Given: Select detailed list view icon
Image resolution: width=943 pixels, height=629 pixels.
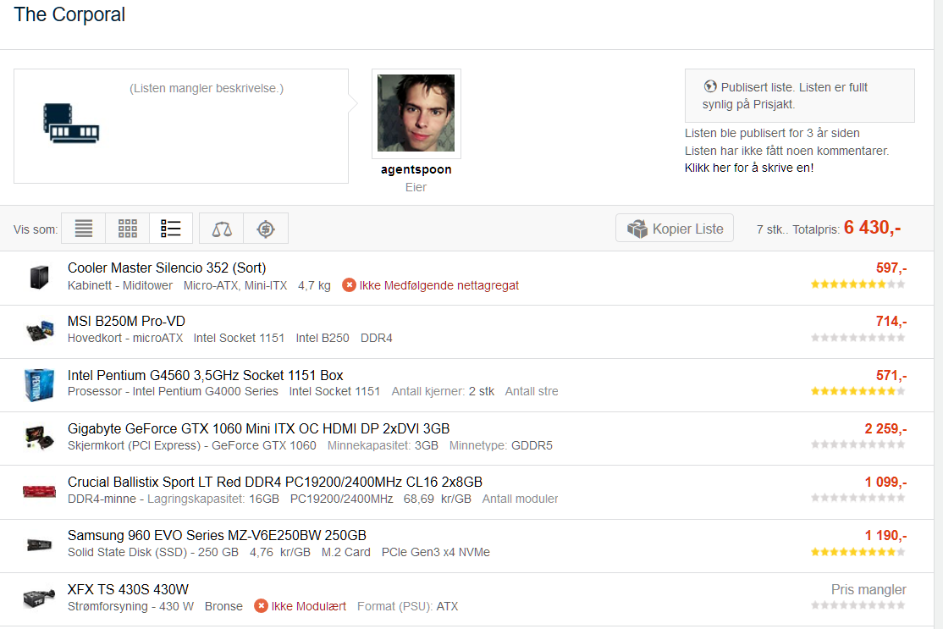Looking at the screenshot, I should (x=171, y=229).
